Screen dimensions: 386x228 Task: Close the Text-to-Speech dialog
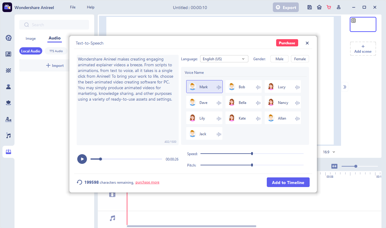click(x=307, y=43)
